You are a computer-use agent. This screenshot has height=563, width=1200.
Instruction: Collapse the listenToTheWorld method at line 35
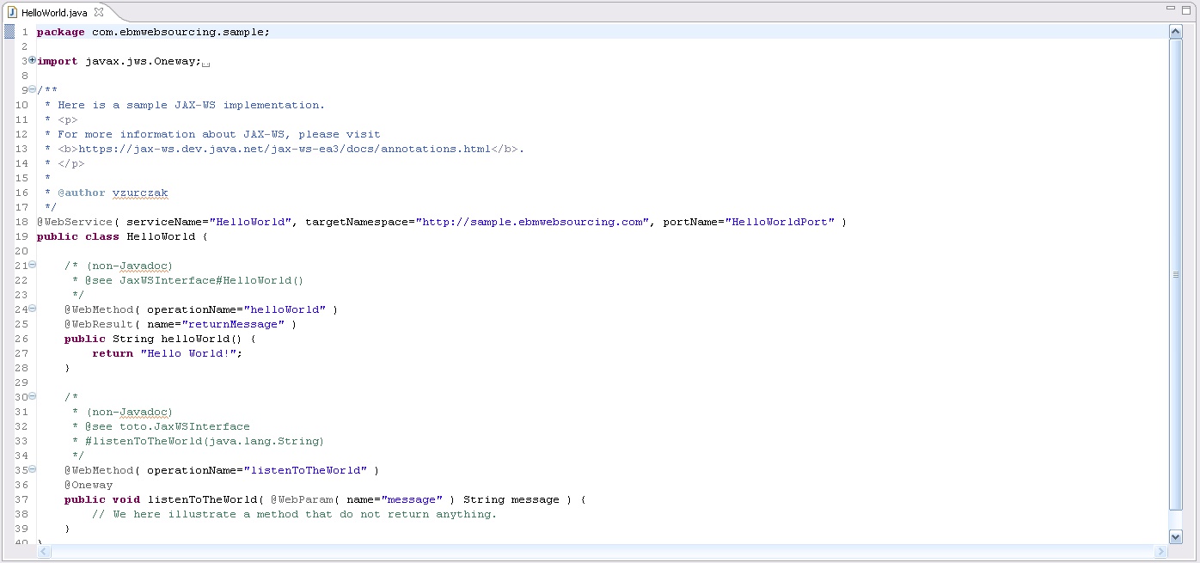[32, 469]
